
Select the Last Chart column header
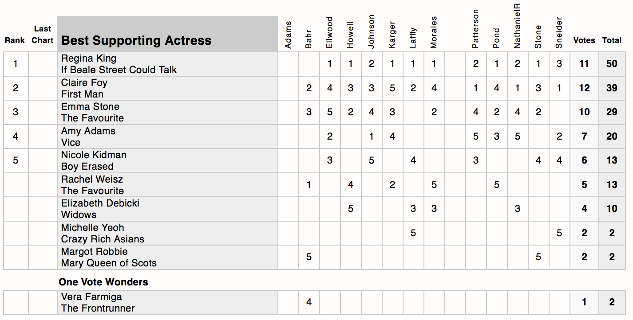pos(43,35)
